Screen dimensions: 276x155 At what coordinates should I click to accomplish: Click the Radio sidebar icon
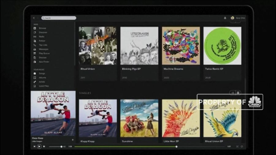pyautogui.click(x=35, y=36)
